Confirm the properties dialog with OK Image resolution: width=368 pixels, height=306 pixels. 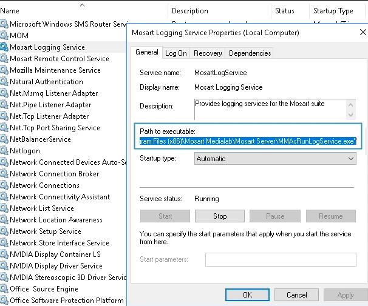247,294
